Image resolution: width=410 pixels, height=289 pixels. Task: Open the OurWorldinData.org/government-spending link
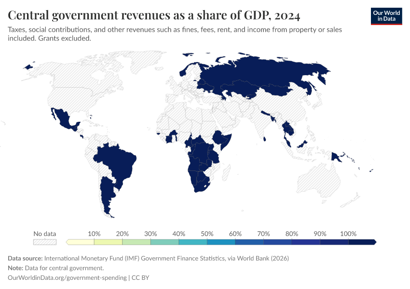(x=68, y=277)
